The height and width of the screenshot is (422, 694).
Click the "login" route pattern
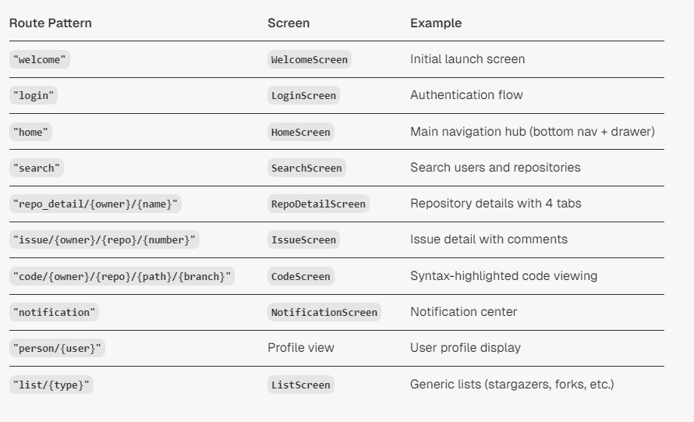coord(34,95)
